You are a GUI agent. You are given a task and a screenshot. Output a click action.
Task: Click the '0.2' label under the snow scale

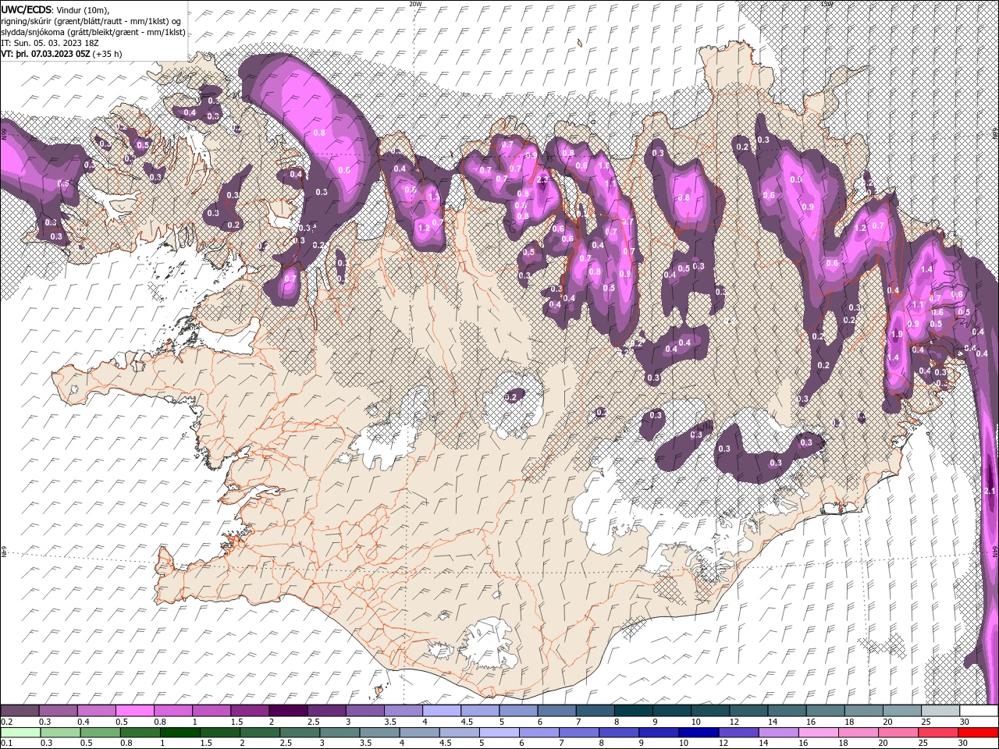pyautogui.click(x=6, y=722)
